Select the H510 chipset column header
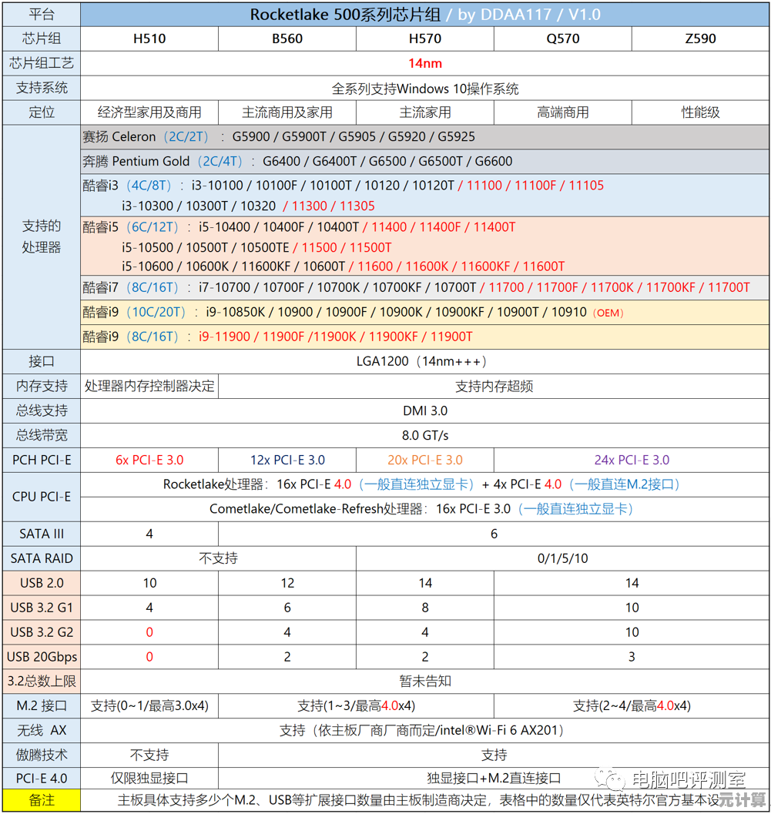Image resolution: width=771 pixels, height=814 pixels. [x=149, y=39]
